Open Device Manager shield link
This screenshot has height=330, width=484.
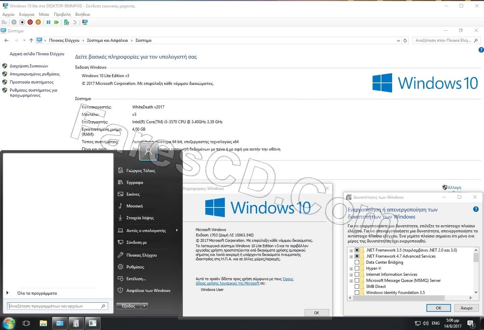pos(29,66)
